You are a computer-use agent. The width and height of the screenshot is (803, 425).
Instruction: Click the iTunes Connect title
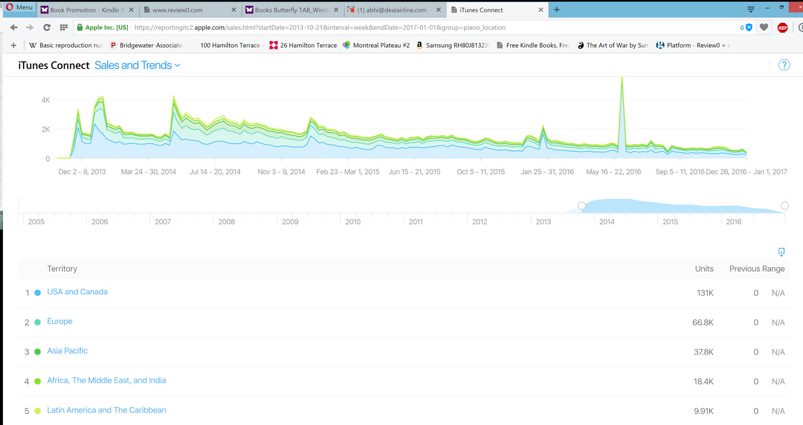[x=54, y=65]
